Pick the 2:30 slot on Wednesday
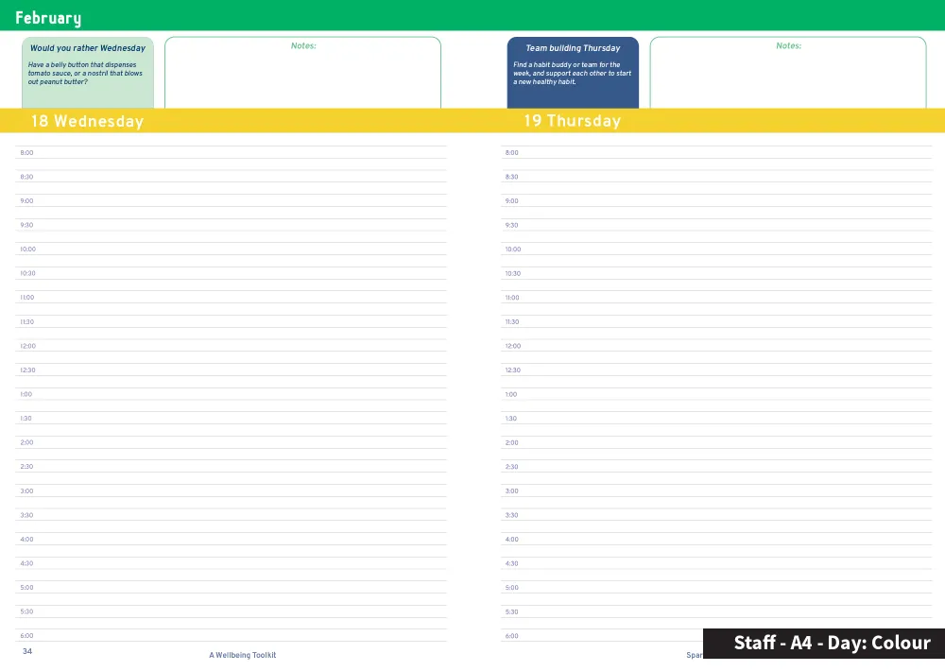Viewport: 945px width, 671px height. [232, 467]
